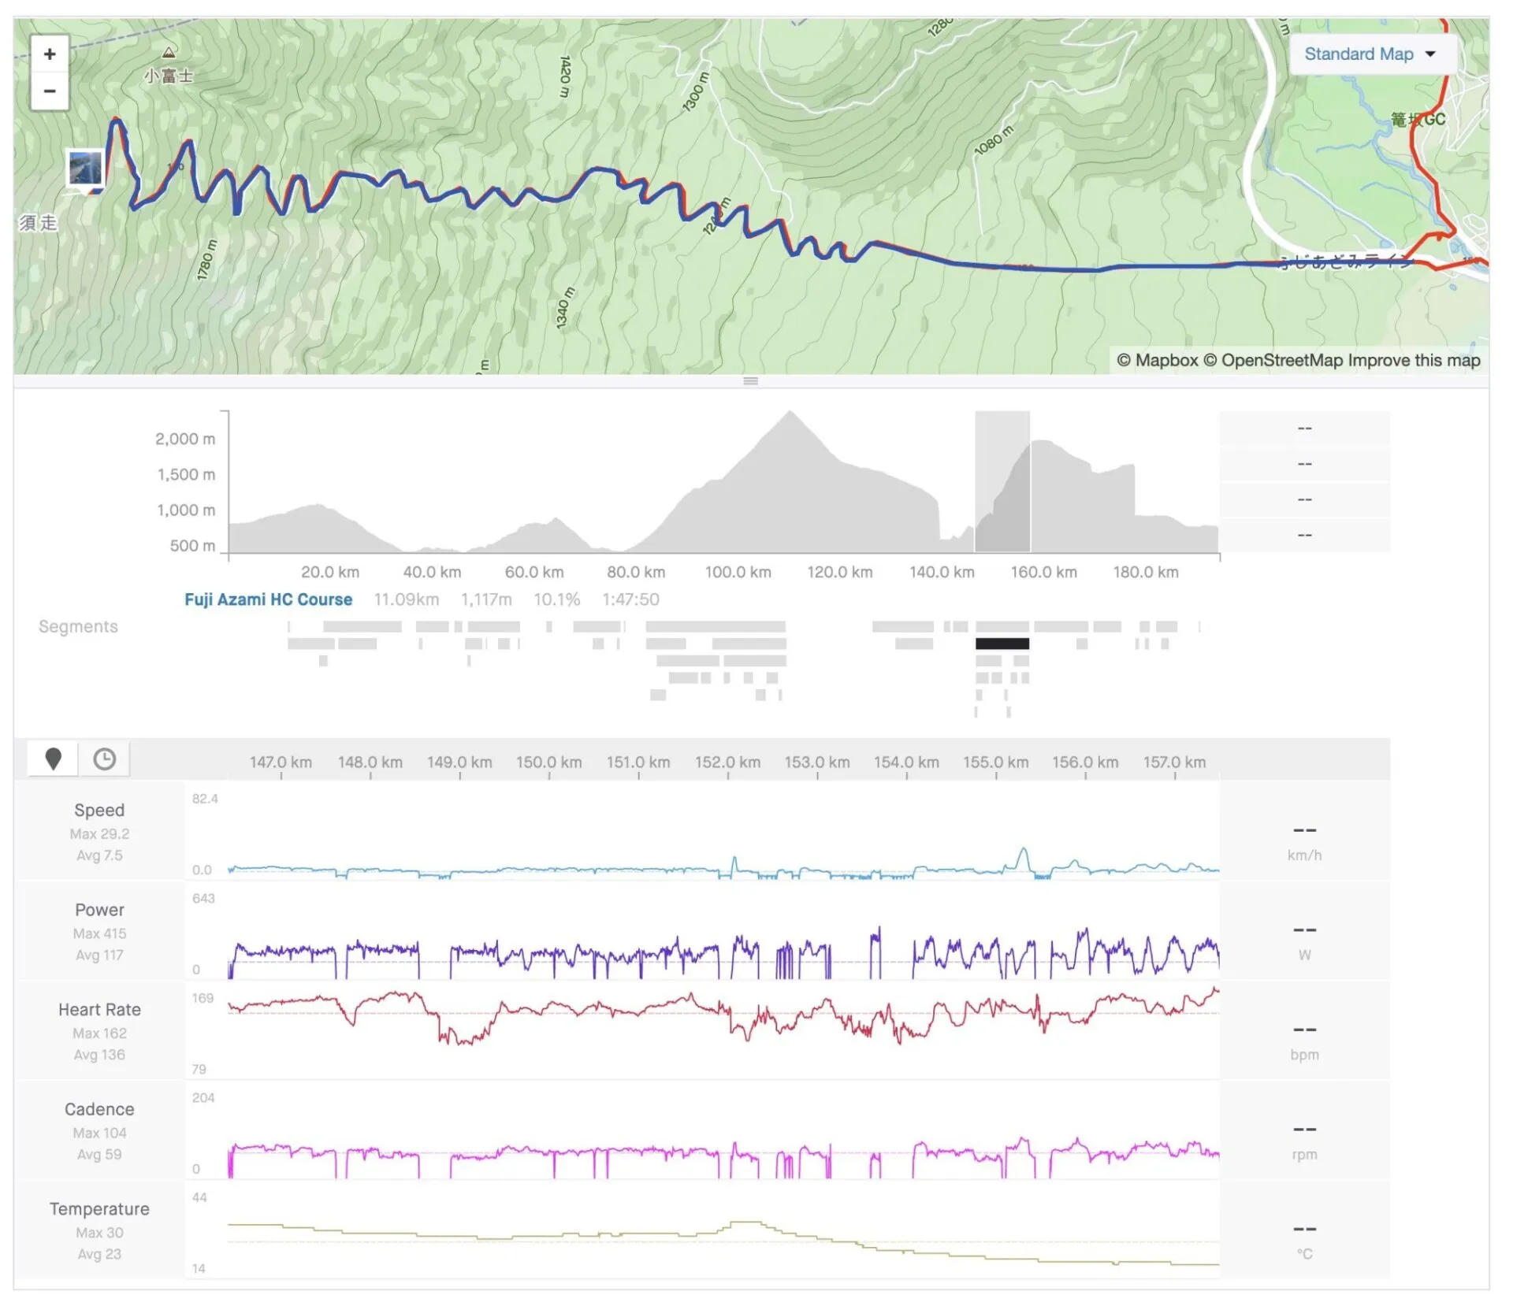Zoom in on the map
Image resolution: width=1513 pixels, height=1306 pixels.
tap(50, 54)
